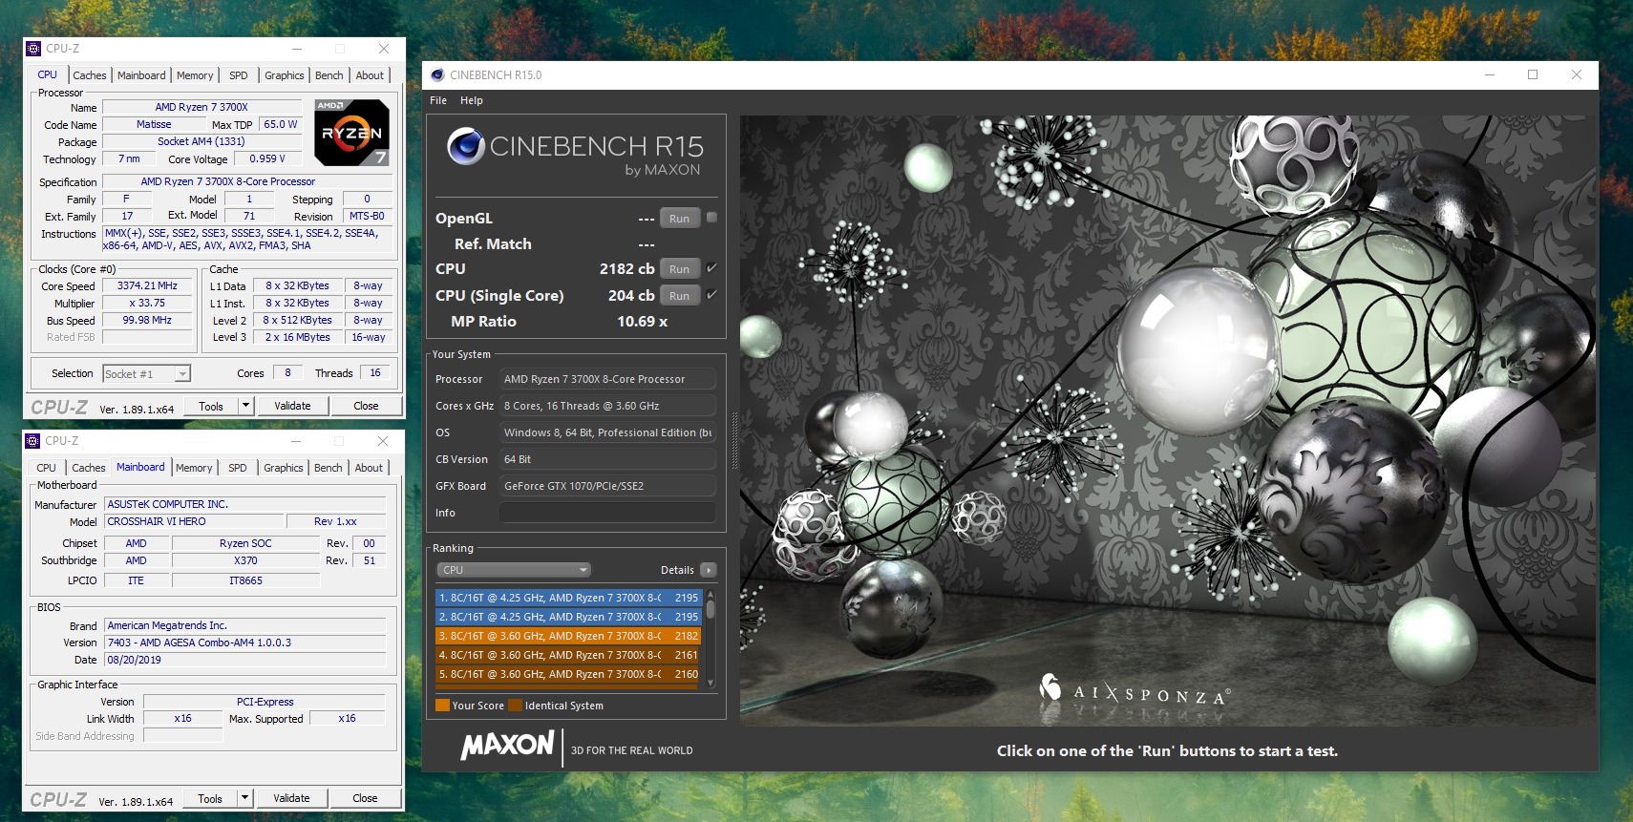
Task: Click the Core Voltage value '0.959 V'
Action: [267, 158]
